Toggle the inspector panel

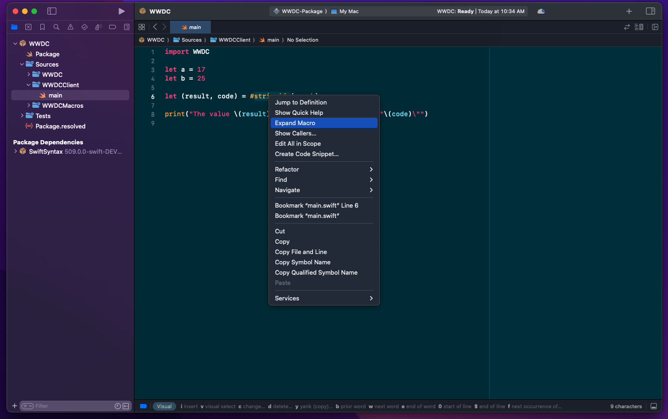(x=650, y=11)
